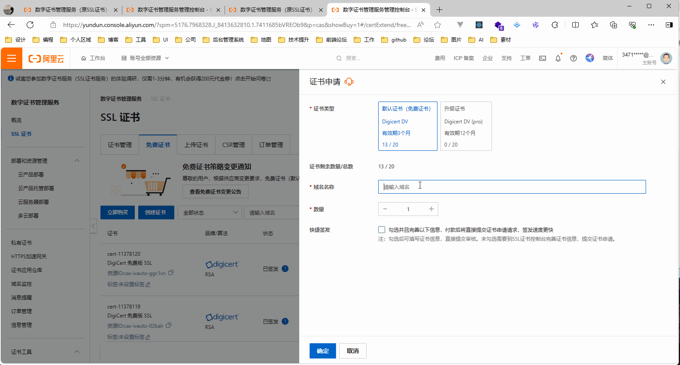Open browser extensions puzzle icon
This screenshot has width=680, height=365.
[x=555, y=25]
